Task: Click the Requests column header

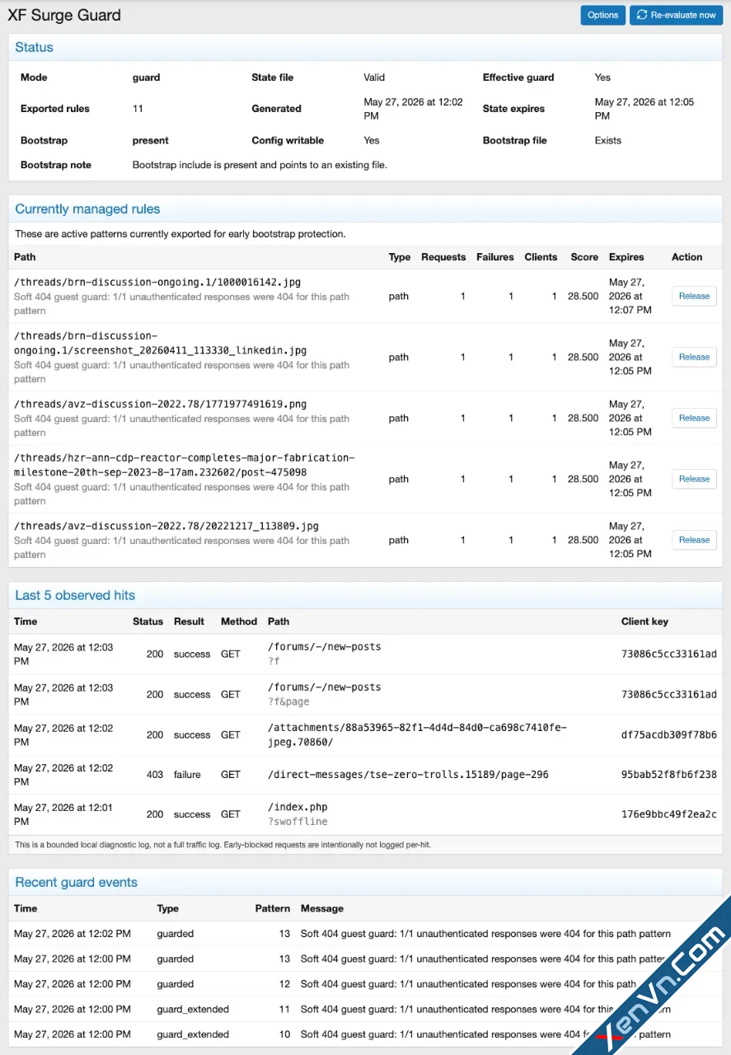Action: click(443, 257)
